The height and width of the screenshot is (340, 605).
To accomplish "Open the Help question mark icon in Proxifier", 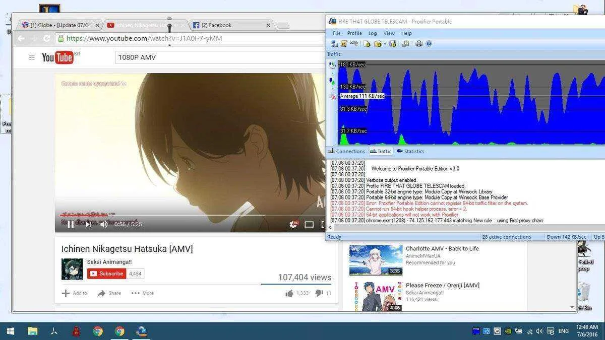I will [429, 44].
